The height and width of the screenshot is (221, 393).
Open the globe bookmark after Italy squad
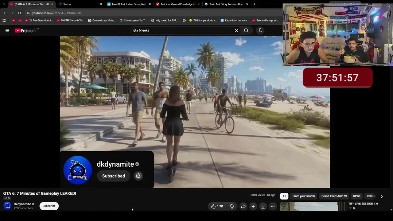click(184, 21)
